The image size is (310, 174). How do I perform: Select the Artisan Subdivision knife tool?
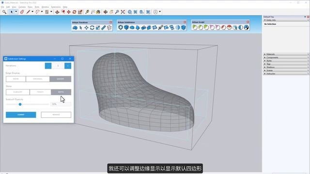(160, 28)
